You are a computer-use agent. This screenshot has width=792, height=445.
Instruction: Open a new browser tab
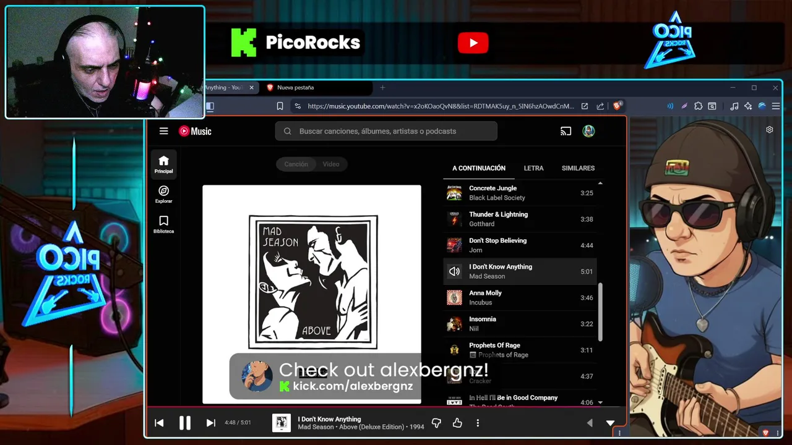click(382, 88)
